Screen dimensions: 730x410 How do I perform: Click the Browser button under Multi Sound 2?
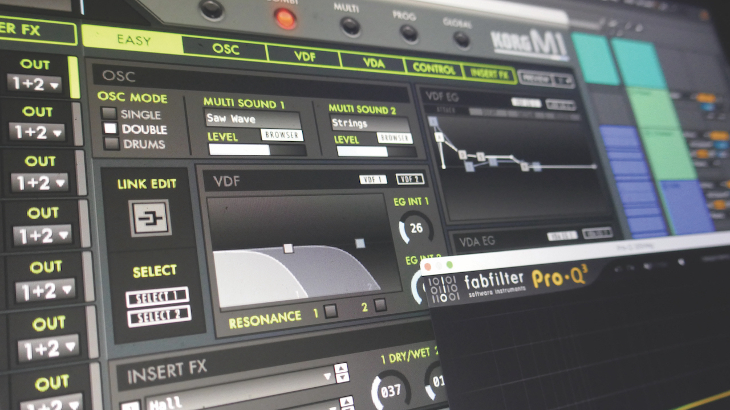pos(395,137)
